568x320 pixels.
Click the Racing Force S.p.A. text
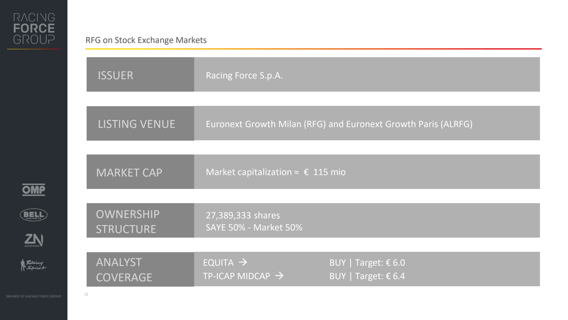pos(244,76)
